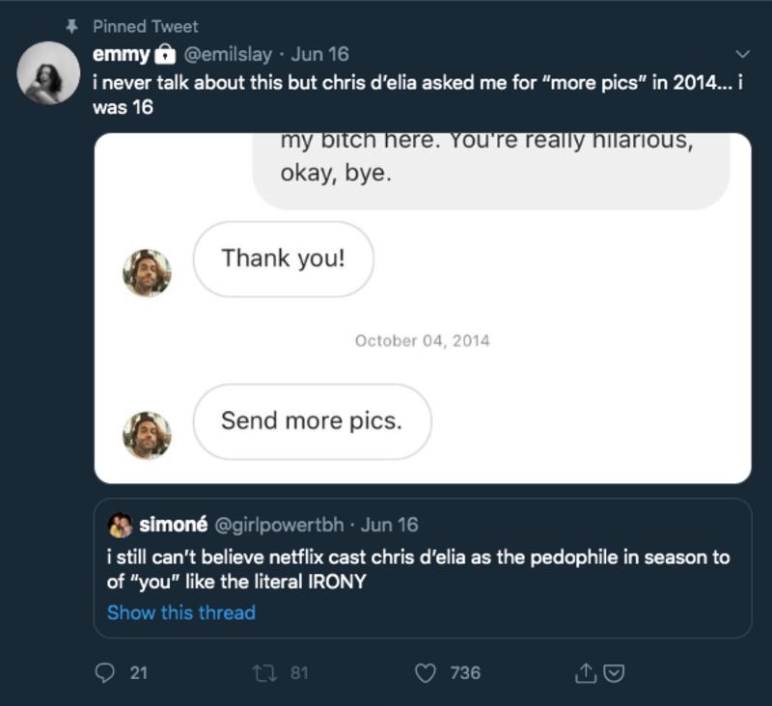The height and width of the screenshot is (706, 772).
Task: Click the pin icon beside Pinned Tweet
Action: pyautogui.click(x=72, y=26)
